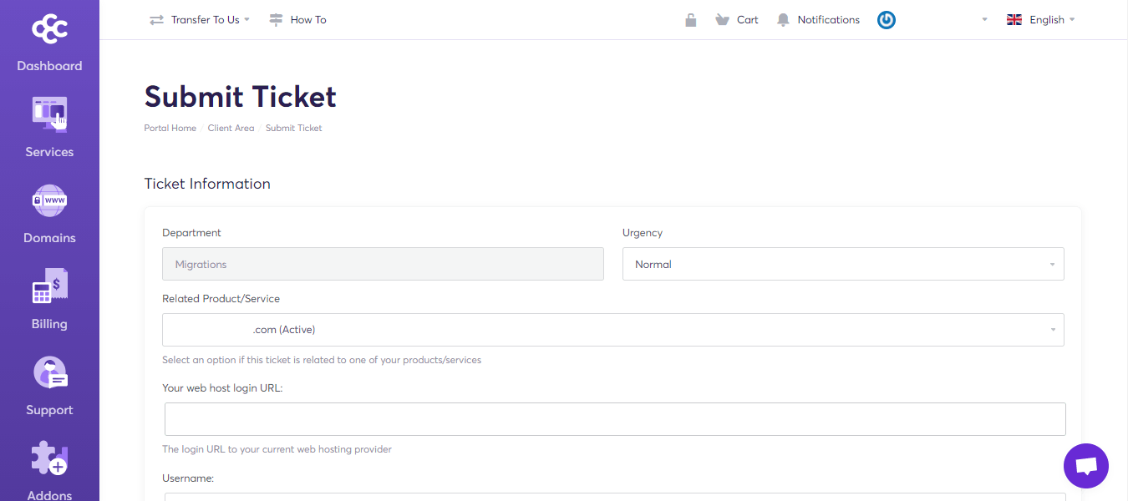Open the English language dropdown
The height and width of the screenshot is (501, 1128).
pos(1040,20)
